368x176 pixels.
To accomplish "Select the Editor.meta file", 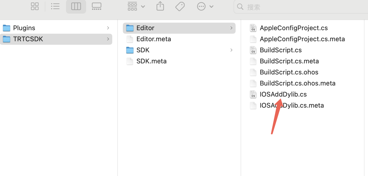I will [154, 39].
